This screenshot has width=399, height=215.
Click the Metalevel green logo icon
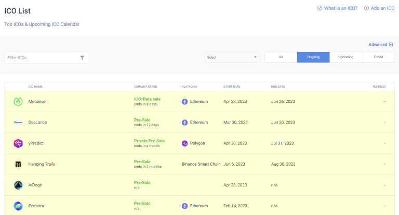18,102
